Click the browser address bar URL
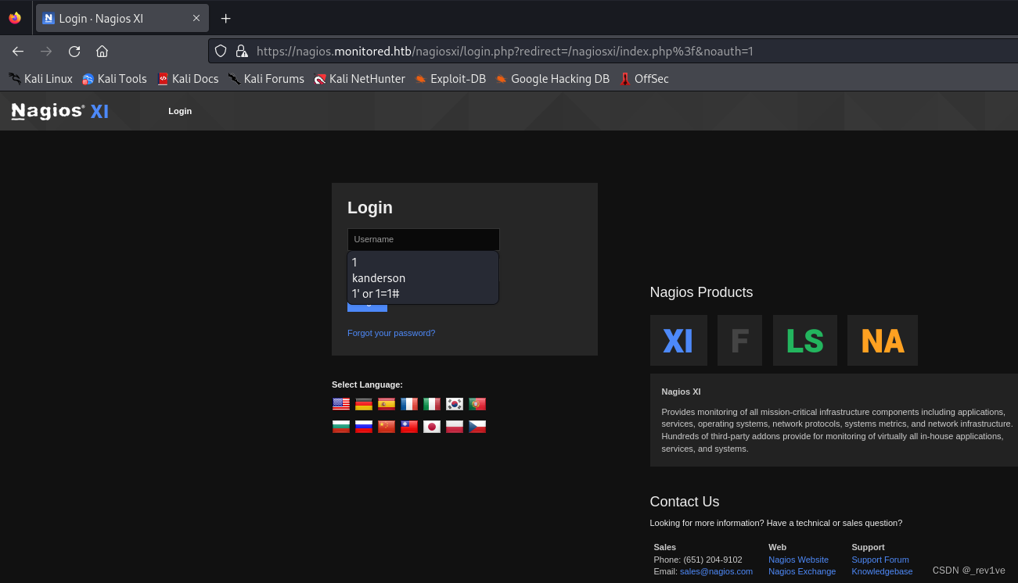1018x583 pixels. pos(505,52)
